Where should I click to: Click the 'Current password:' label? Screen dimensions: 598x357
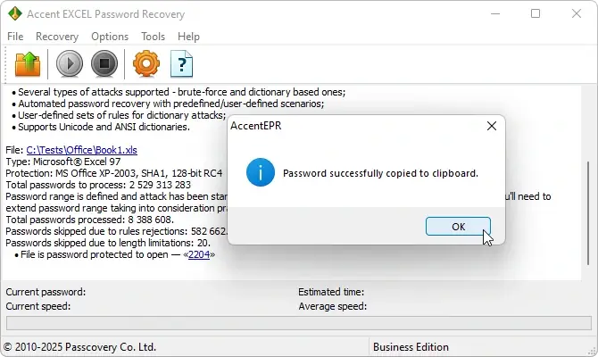click(x=46, y=292)
